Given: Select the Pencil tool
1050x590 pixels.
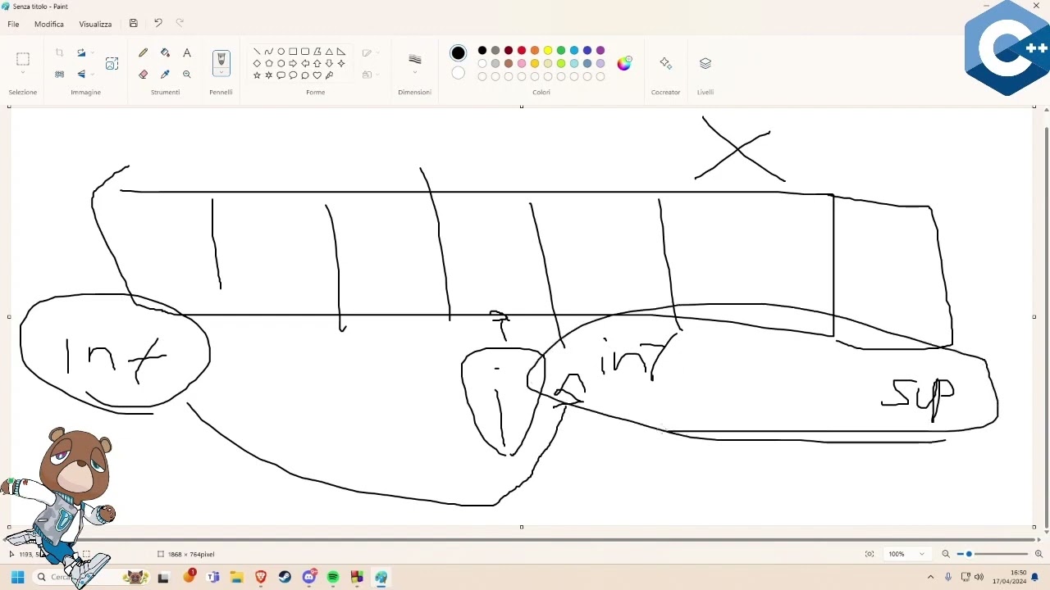Looking at the screenshot, I should 144,52.
